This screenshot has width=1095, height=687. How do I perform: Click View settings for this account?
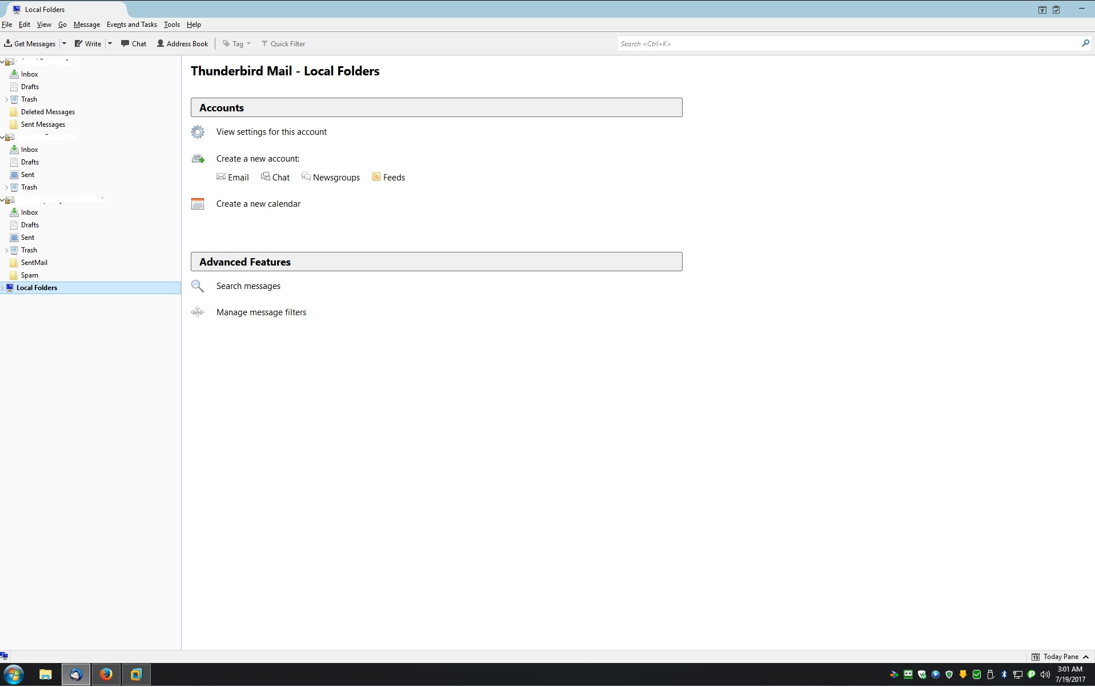coord(271,132)
